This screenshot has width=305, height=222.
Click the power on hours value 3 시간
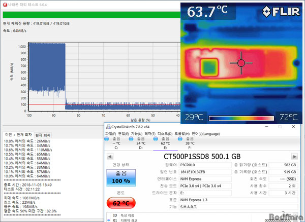click(x=283, y=193)
